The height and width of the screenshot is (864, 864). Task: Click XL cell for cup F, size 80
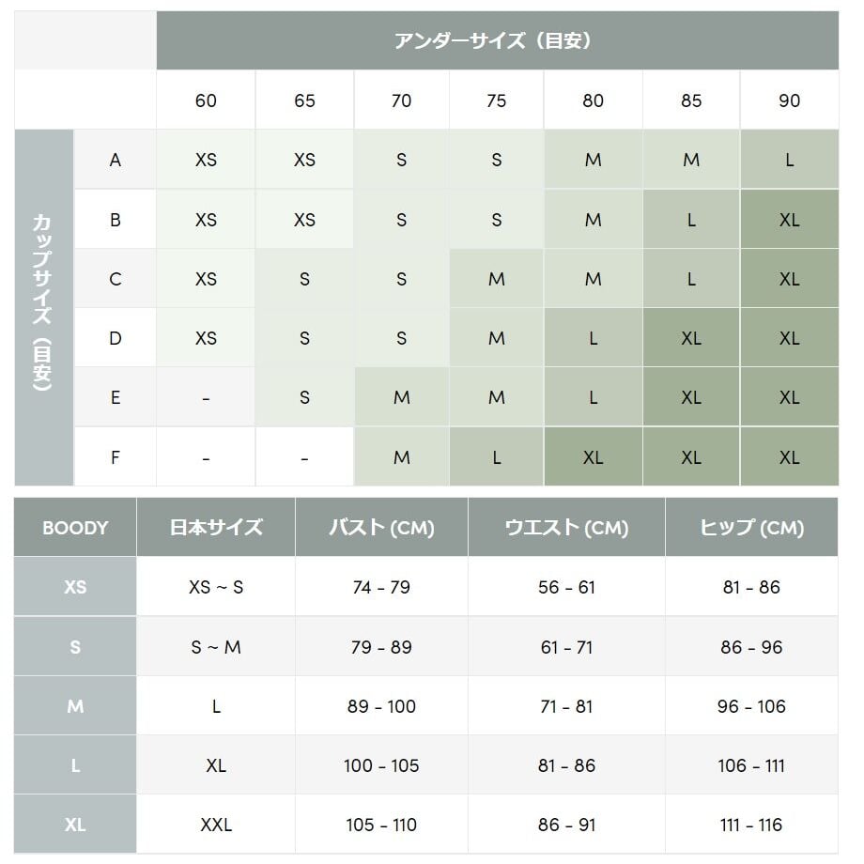pyautogui.click(x=593, y=456)
